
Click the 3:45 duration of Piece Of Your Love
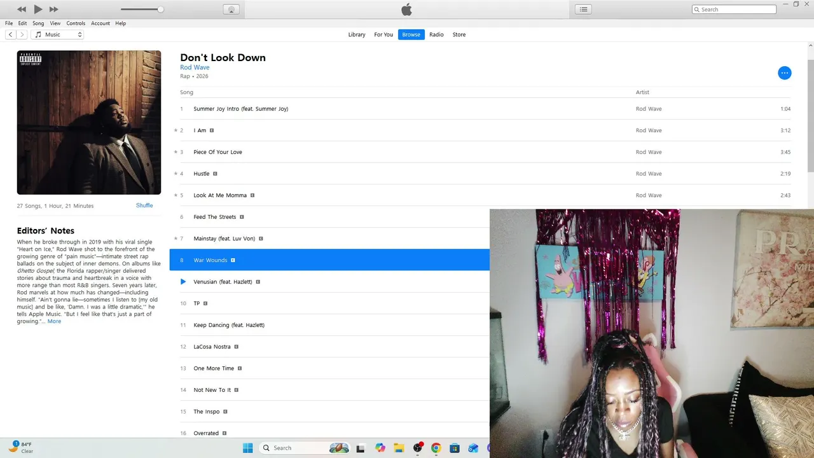point(785,152)
